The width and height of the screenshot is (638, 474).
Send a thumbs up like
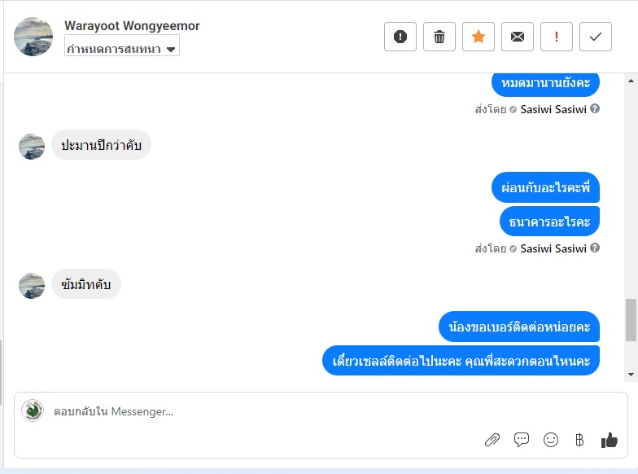pos(609,440)
